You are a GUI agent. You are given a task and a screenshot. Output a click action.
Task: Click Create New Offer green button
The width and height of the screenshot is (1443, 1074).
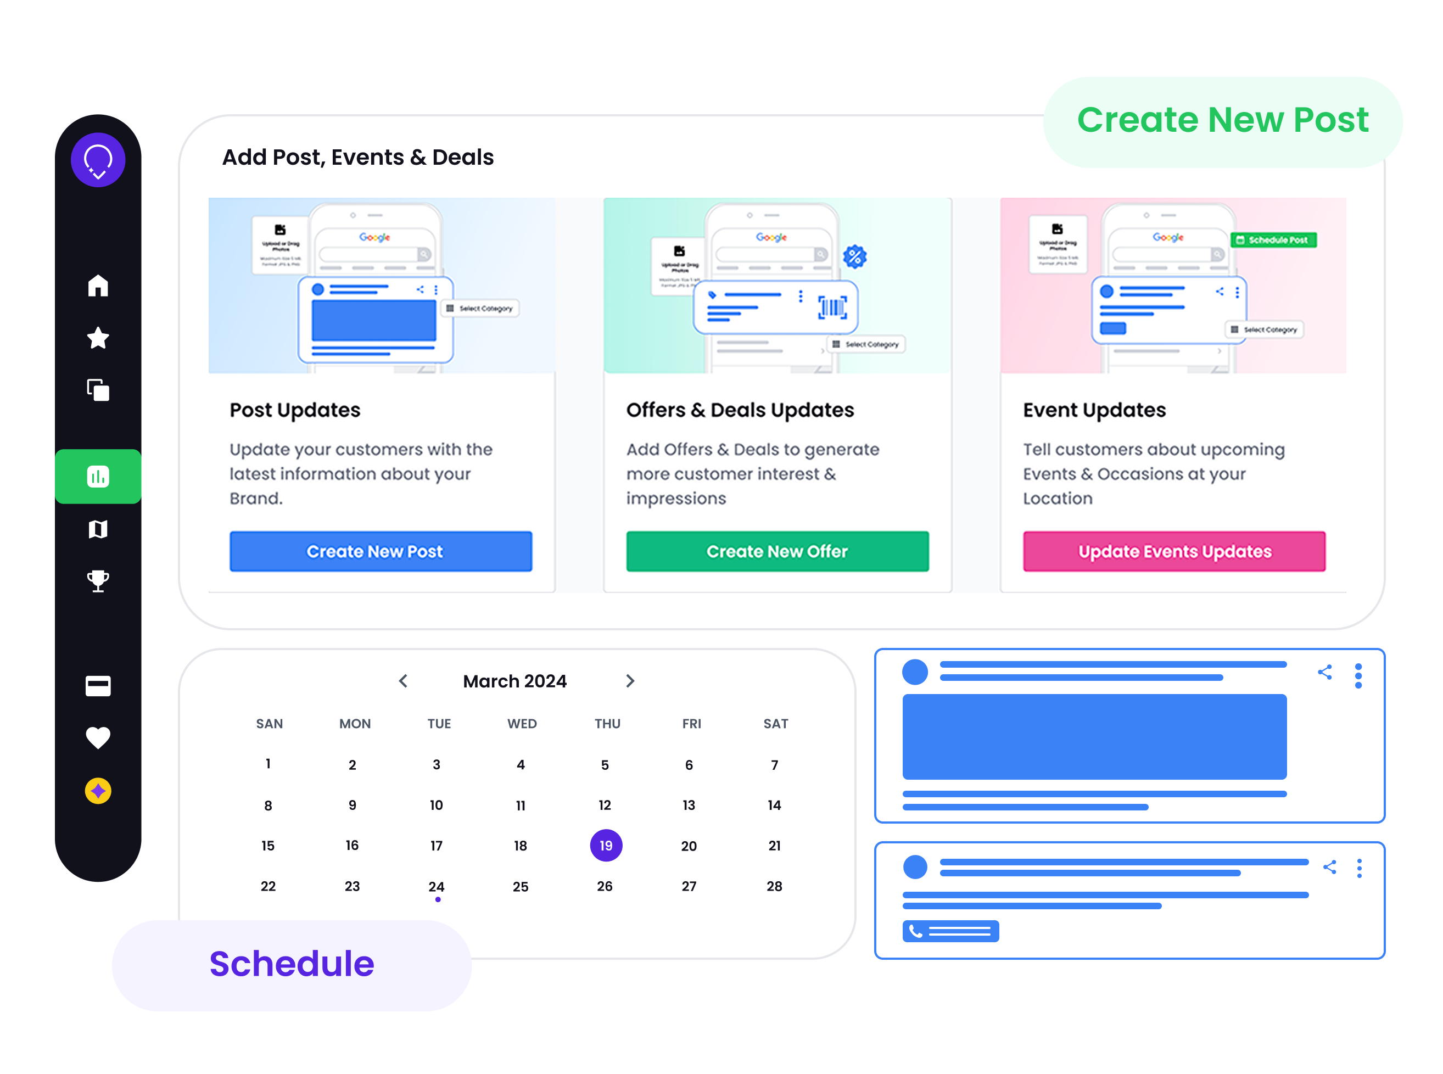pyautogui.click(x=775, y=551)
